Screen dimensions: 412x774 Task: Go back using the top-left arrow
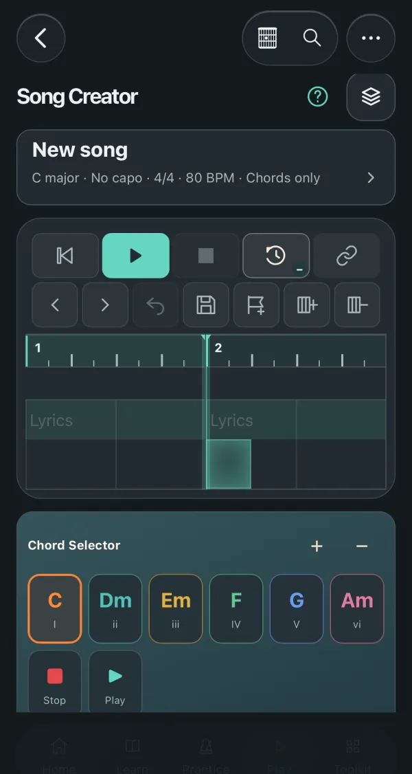pos(41,38)
